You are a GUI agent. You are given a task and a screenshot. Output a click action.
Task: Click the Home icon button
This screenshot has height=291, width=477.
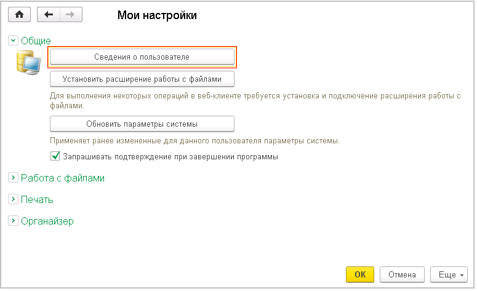18,15
